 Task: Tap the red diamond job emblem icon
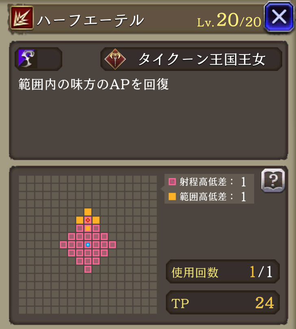click(x=115, y=59)
